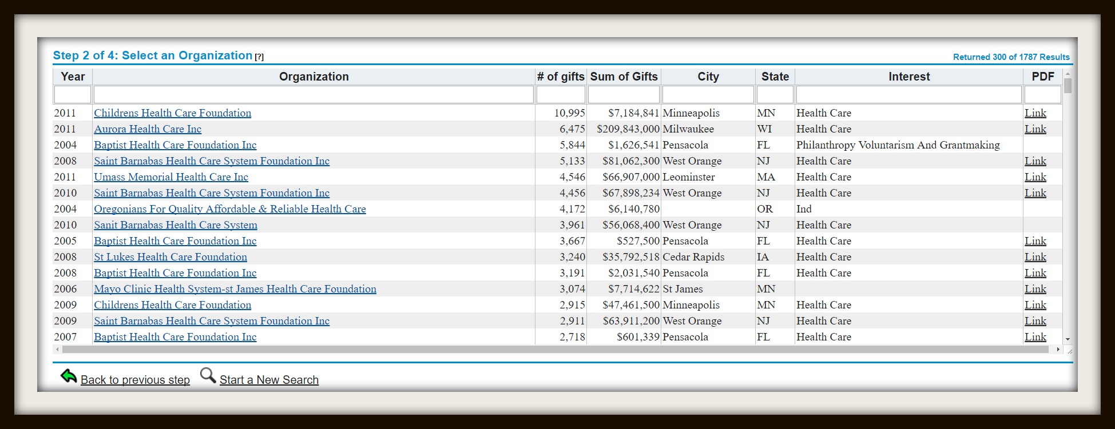The height and width of the screenshot is (429, 1115).
Task: Open the [?] help marker beside step title
Action: (x=259, y=57)
